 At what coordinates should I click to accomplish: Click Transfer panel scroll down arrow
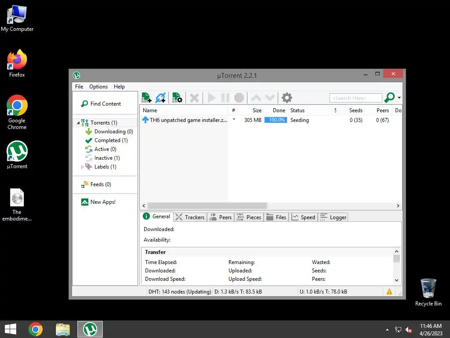coord(397,280)
